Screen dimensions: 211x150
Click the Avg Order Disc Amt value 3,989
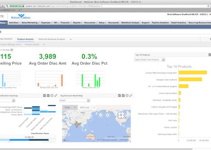(48, 56)
